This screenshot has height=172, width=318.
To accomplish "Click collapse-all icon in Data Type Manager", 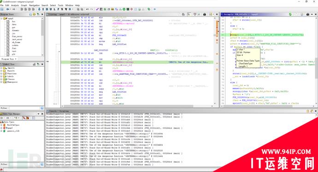I will click(x=34, y=118).
